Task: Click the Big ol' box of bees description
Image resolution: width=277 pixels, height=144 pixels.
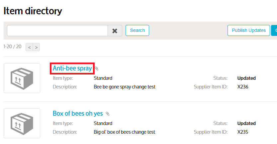Action: (x=125, y=132)
